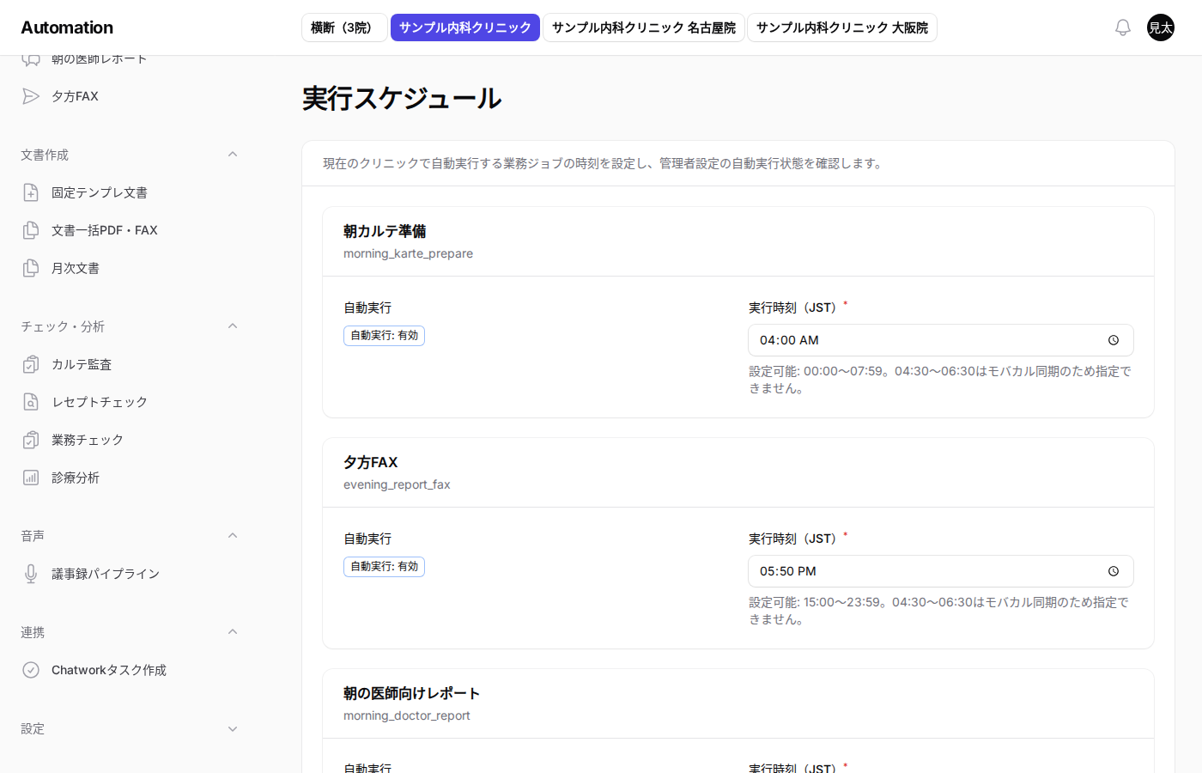The width and height of the screenshot is (1202, 773).
Task: Click 朝の医師向けレポート card heading
Action: [x=411, y=693]
